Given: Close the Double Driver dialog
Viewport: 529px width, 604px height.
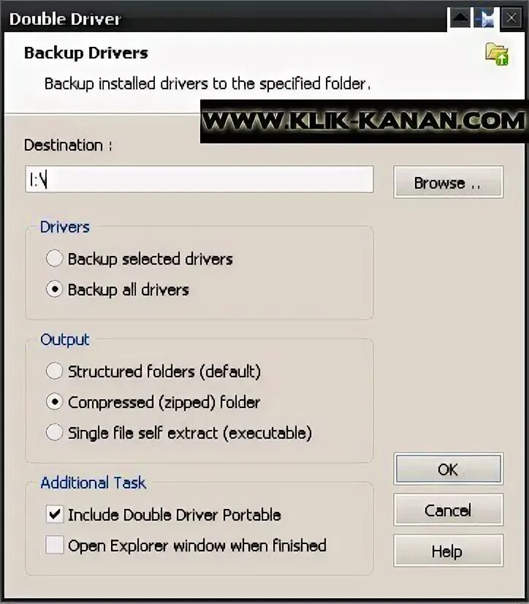Looking at the screenshot, I should [x=511, y=18].
